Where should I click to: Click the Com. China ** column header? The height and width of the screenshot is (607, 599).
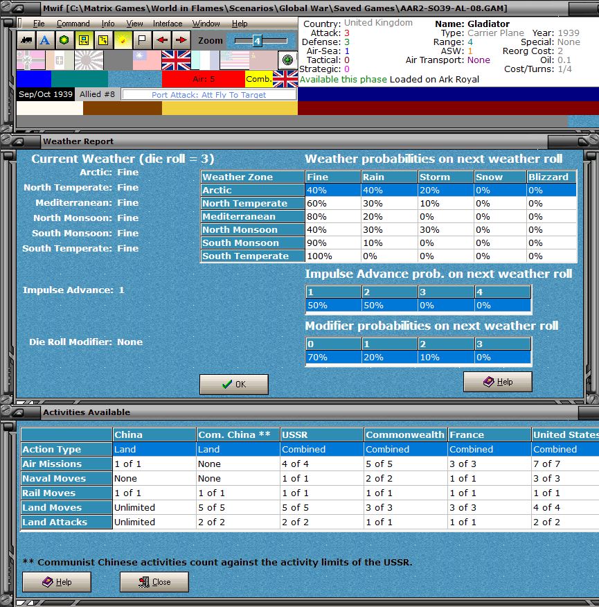[238, 434]
